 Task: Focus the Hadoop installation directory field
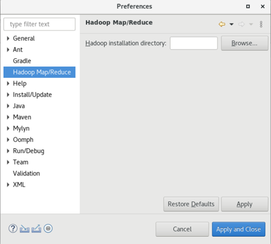pos(194,43)
